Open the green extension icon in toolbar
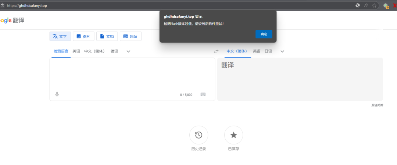This screenshot has height=165, width=397. tap(386, 6)
